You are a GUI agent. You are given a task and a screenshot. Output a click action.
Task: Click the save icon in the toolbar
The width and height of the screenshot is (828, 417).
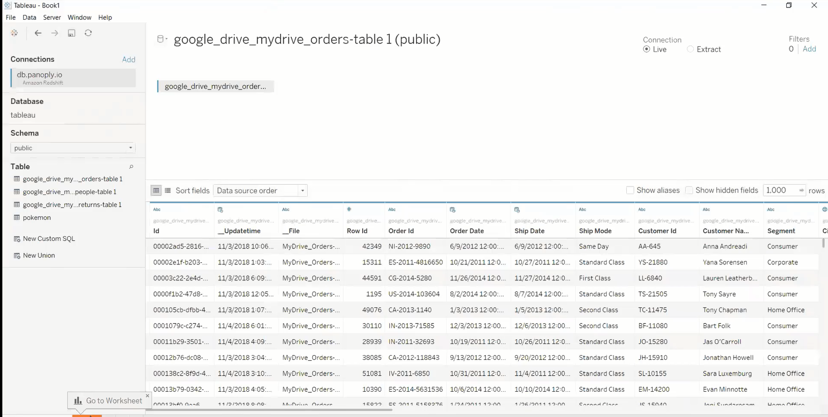point(71,33)
